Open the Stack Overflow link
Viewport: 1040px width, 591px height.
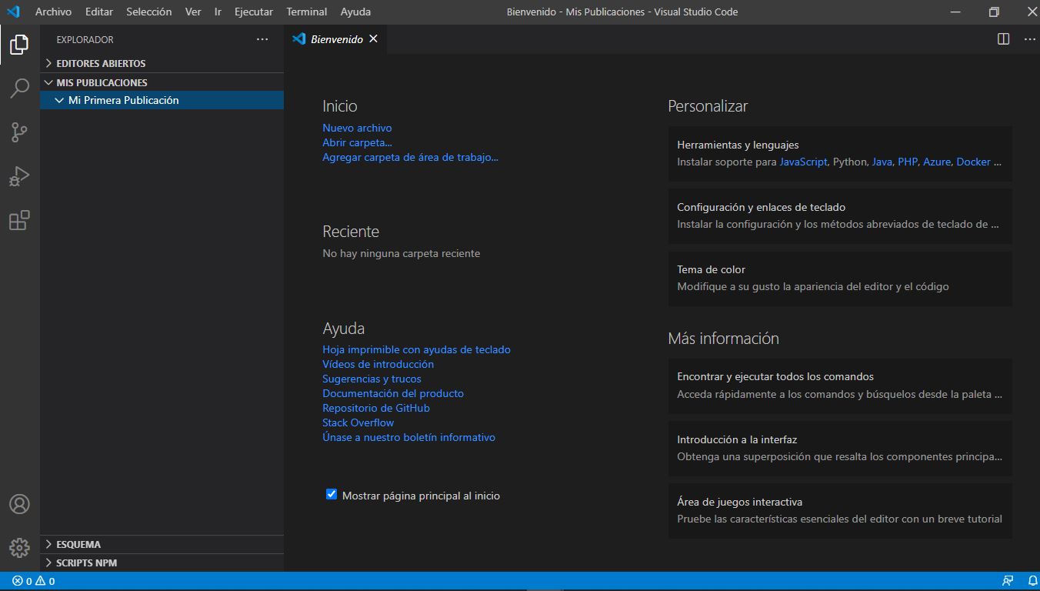pyautogui.click(x=358, y=422)
